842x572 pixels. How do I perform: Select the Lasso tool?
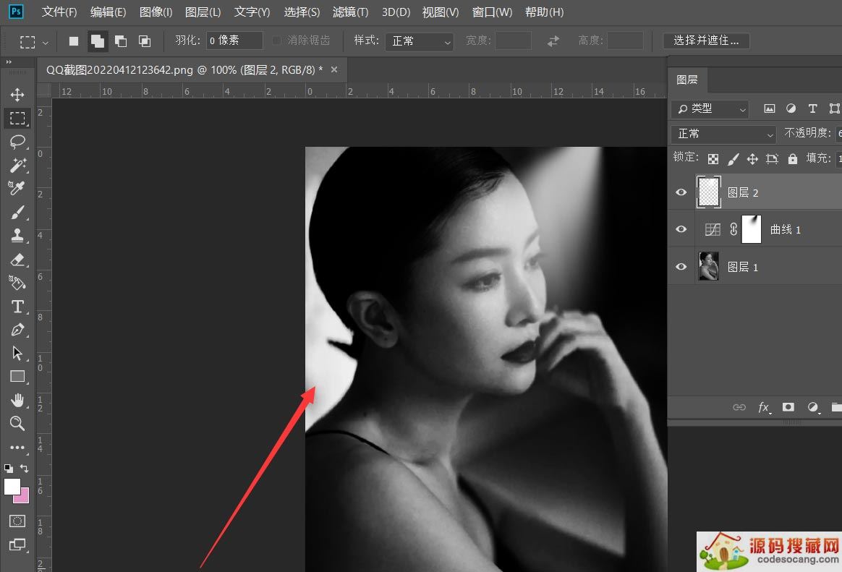(17, 142)
